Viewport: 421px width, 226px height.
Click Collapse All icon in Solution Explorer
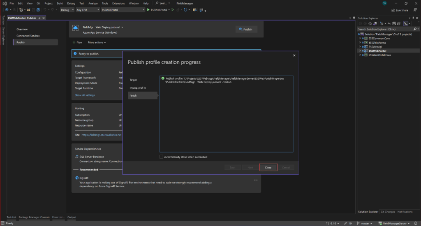click(394, 23)
